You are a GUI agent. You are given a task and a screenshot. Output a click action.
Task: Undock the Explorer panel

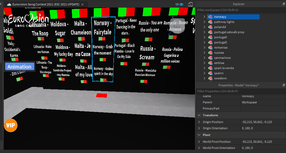(284, 4)
